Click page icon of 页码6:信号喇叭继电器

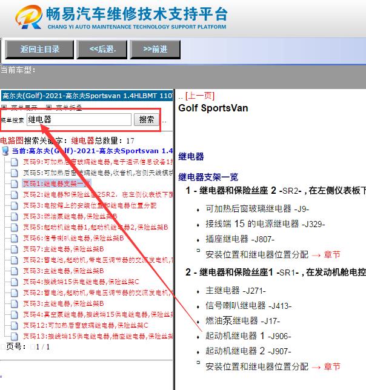(15, 238)
